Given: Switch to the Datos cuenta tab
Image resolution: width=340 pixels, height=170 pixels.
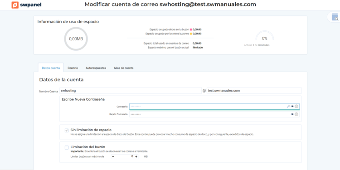Looking at the screenshot, I should [51, 68].
